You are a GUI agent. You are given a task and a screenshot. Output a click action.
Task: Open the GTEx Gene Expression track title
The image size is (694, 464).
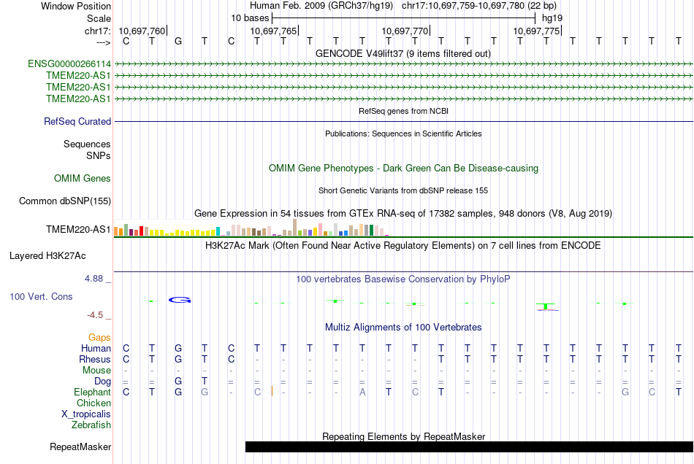[403, 214]
